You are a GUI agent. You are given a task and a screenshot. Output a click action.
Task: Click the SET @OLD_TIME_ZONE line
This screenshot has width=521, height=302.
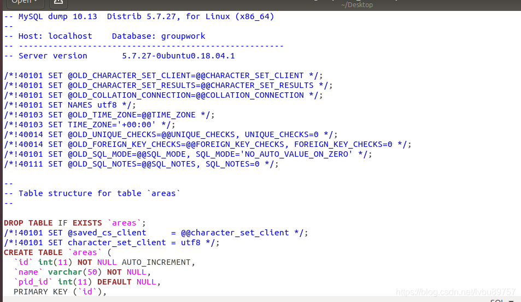pos(109,115)
